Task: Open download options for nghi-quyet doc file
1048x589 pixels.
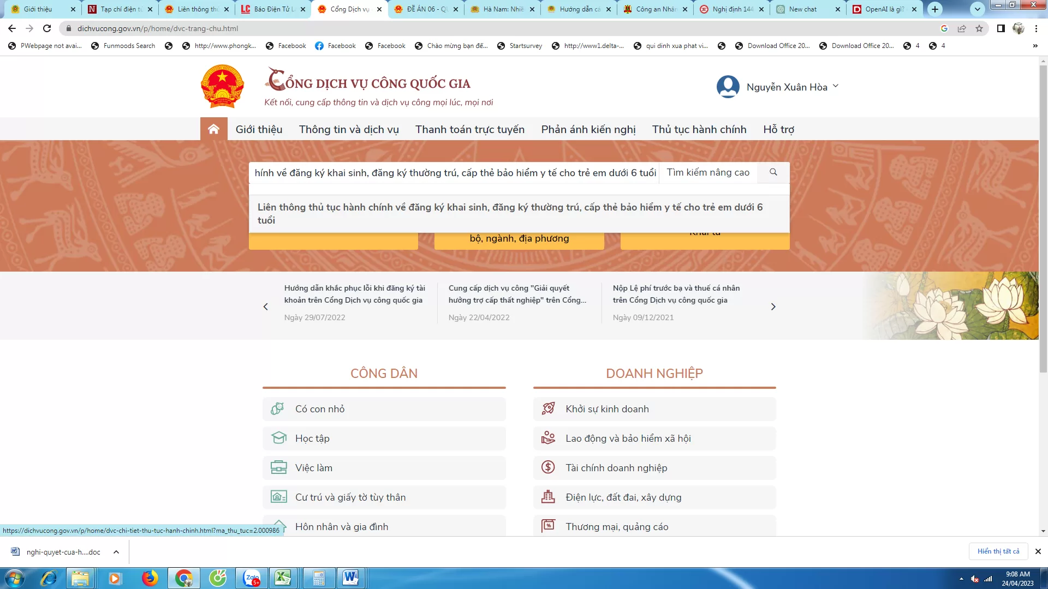Action: click(x=116, y=552)
